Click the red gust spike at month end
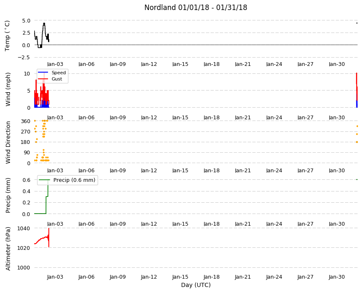This screenshot has width=363, height=292. [357, 84]
